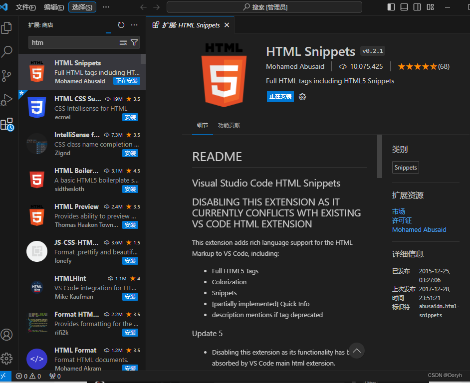Open the 许可证 license link
The image size is (470, 383).
[x=402, y=220]
